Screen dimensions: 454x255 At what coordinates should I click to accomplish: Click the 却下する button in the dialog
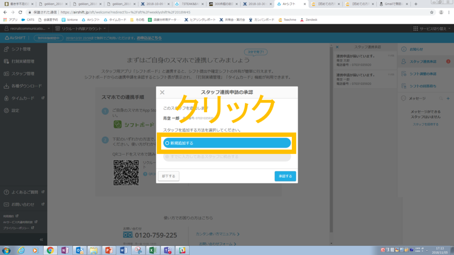(168, 176)
